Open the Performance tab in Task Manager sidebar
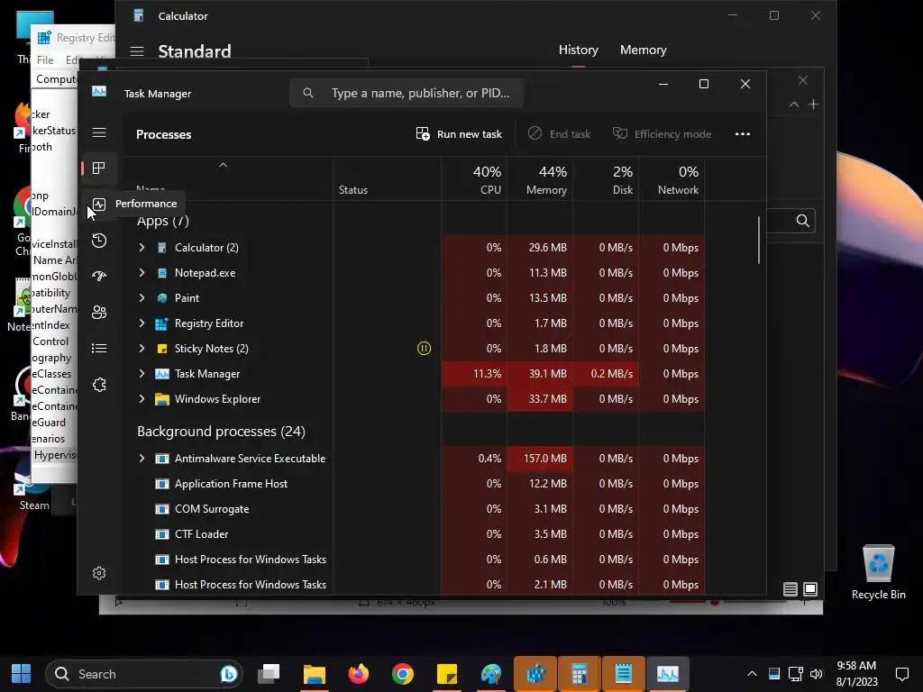The width and height of the screenshot is (923, 692). pos(99,205)
